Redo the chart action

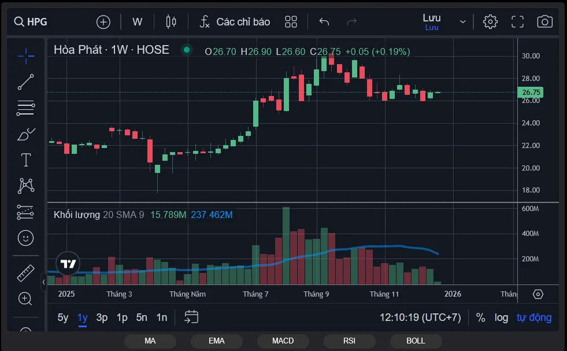coord(351,22)
